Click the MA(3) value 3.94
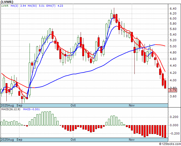181x146 pixels. [x=23, y=6]
